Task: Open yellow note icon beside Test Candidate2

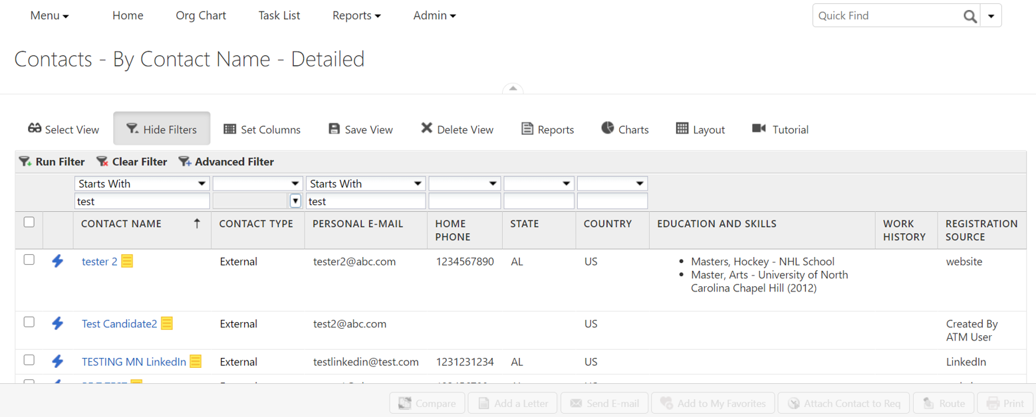Action: pos(167,323)
